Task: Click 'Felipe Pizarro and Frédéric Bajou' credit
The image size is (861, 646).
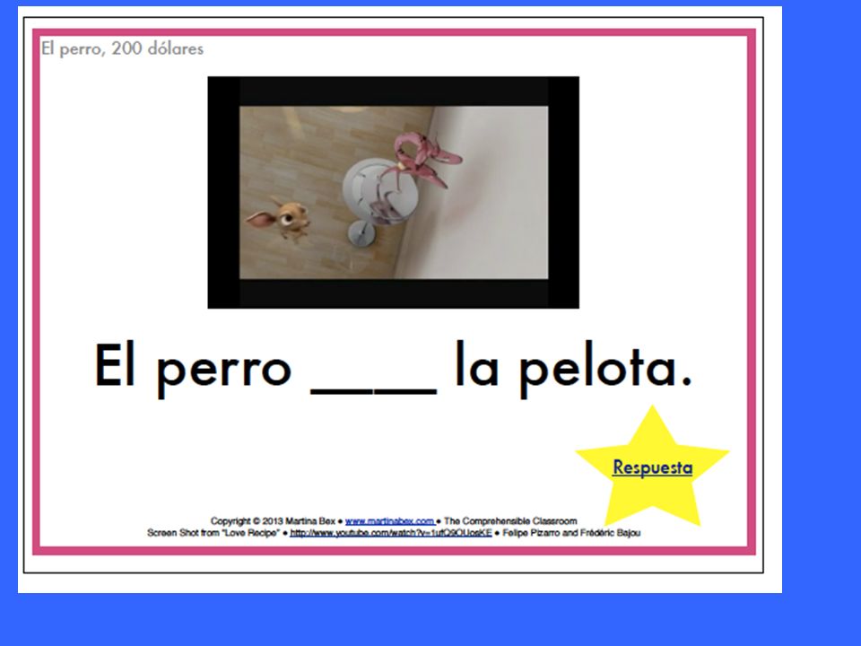Action: coord(571,533)
